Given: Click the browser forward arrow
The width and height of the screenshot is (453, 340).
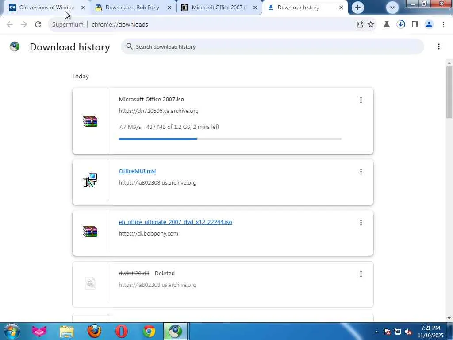Looking at the screenshot, I should click(x=24, y=25).
